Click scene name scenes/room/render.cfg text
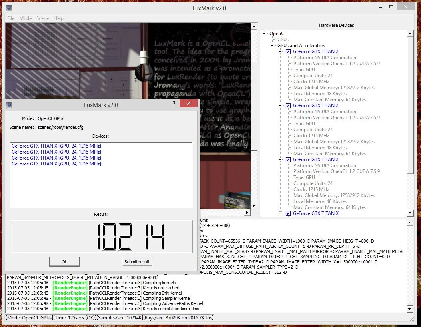This screenshot has width=421, height=327. 60,127
